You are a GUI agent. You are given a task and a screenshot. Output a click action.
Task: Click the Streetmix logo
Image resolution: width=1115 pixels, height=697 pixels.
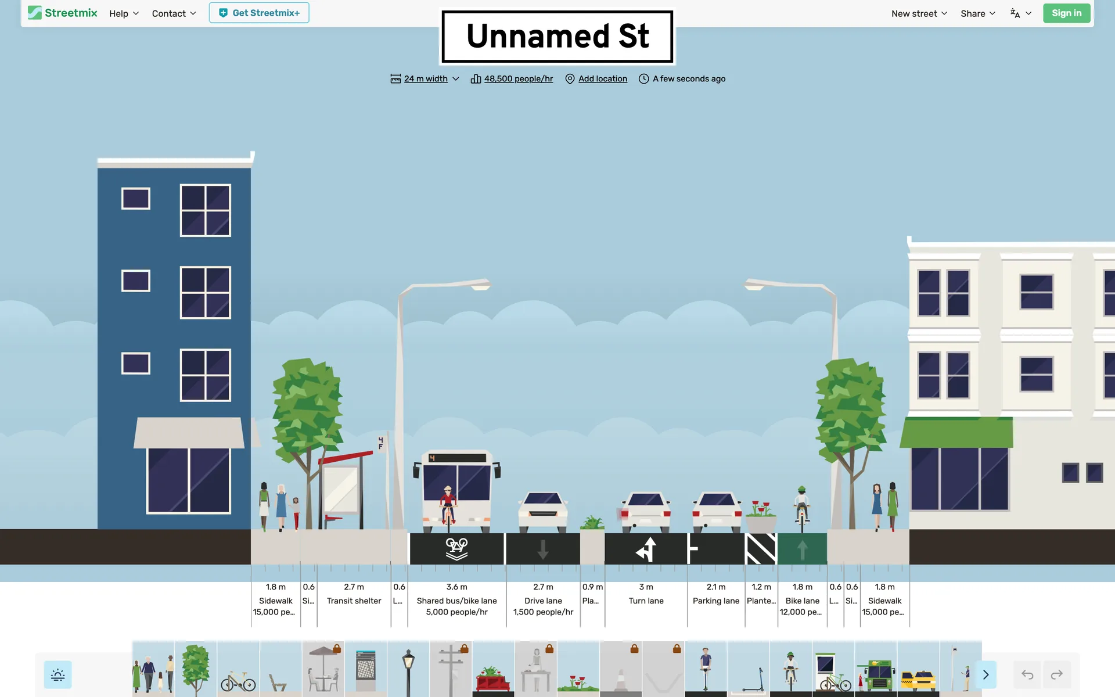63,13
